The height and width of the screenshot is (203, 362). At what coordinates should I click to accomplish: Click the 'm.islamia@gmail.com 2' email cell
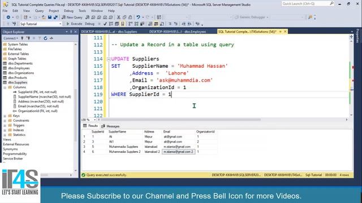(x=179, y=152)
